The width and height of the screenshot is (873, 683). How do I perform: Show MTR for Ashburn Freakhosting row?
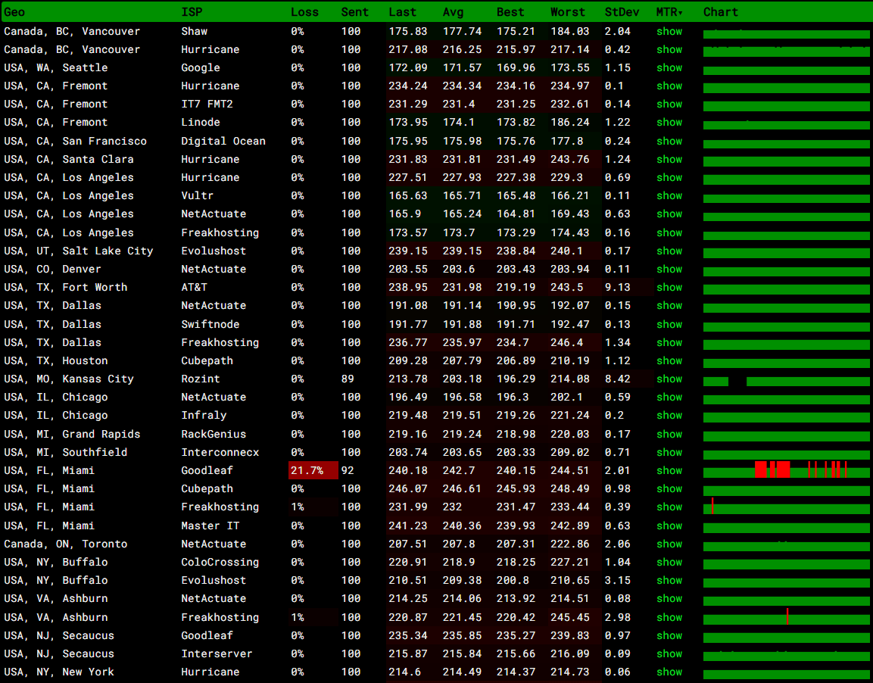point(669,617)
